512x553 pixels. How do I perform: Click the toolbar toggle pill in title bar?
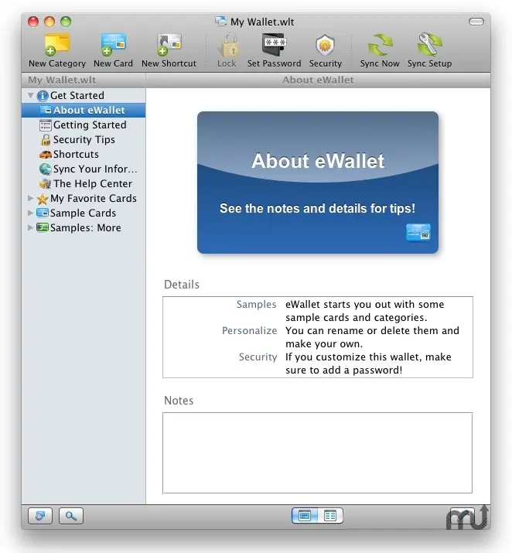coord(476,22)
